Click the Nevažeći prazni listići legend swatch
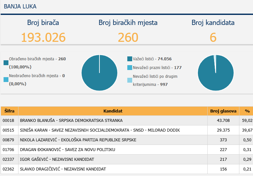This screenshot has width=253, height=176. (x=130, y=67)
